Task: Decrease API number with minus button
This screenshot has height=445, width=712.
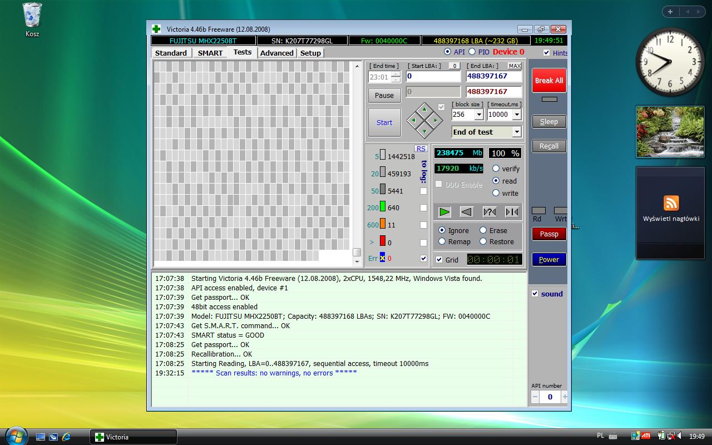Action: coord(535,397)
